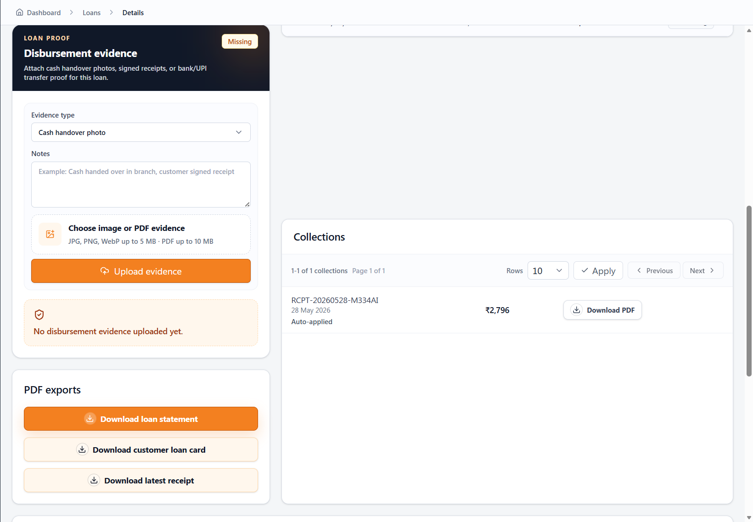Click '1-1 of 1 collections' text
The image size is (753, 522).
click(319, 270)
